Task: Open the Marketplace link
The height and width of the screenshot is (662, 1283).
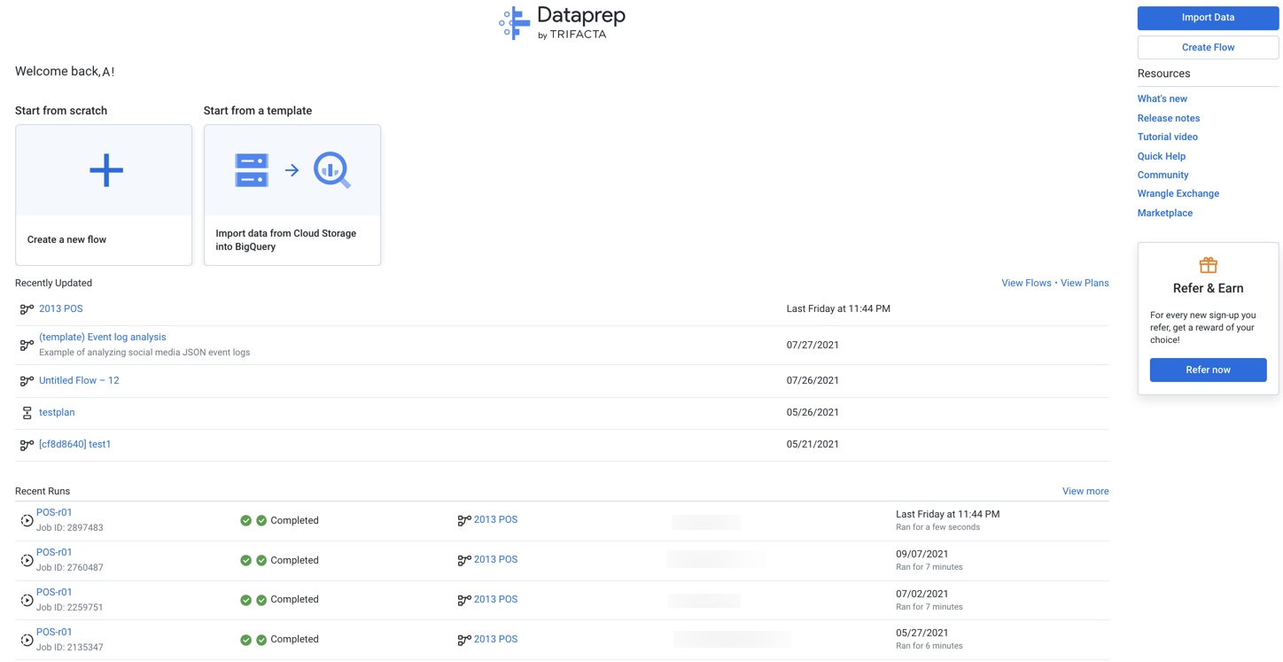Action: (x=1164, y=214)
